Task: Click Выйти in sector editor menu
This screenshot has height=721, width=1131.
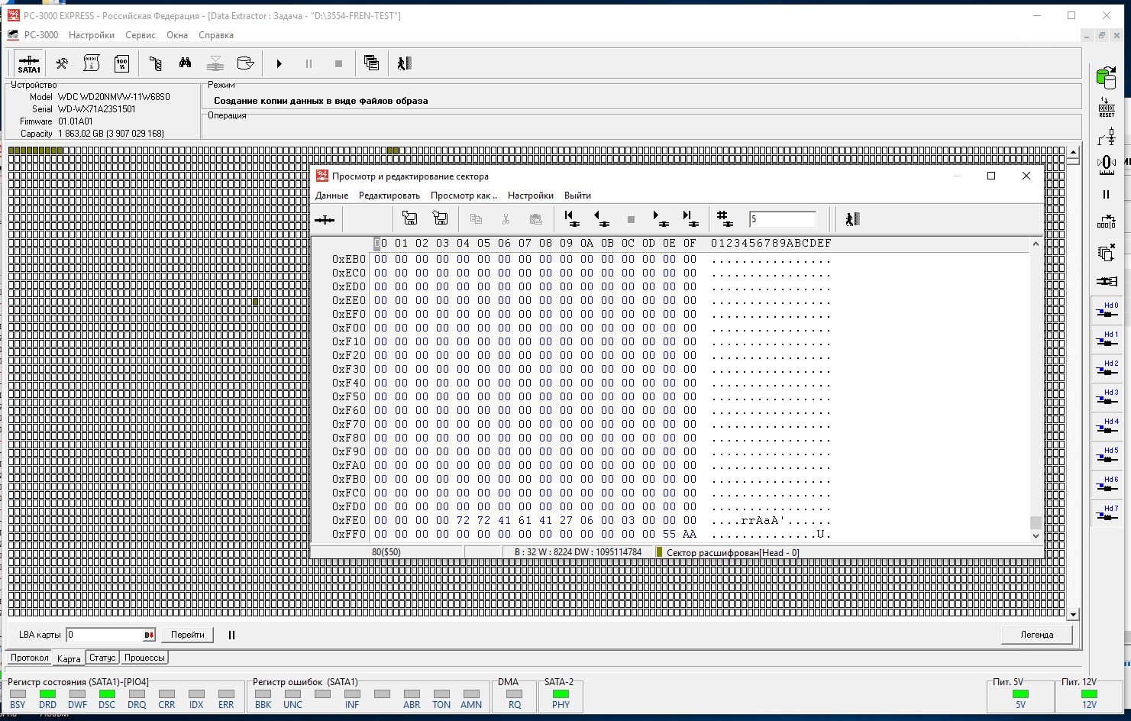Action: pyautogui.click(x=577, y=196)
